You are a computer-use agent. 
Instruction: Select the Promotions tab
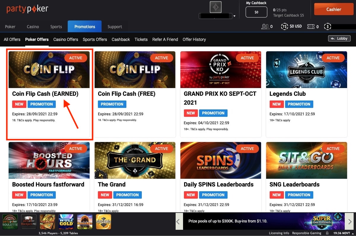tap(85, 26)
